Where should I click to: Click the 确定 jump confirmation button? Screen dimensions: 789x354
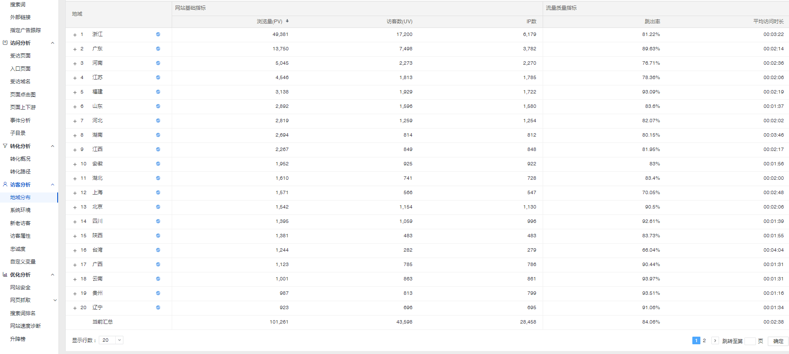tap(778, 341)
